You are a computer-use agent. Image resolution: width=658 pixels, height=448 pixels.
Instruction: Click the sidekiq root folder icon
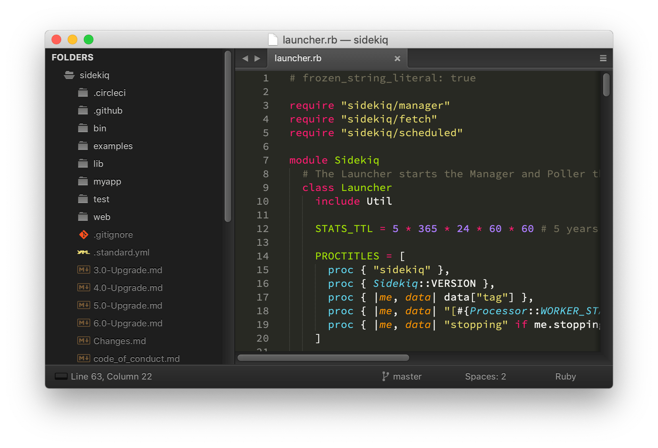coord(69,75)
